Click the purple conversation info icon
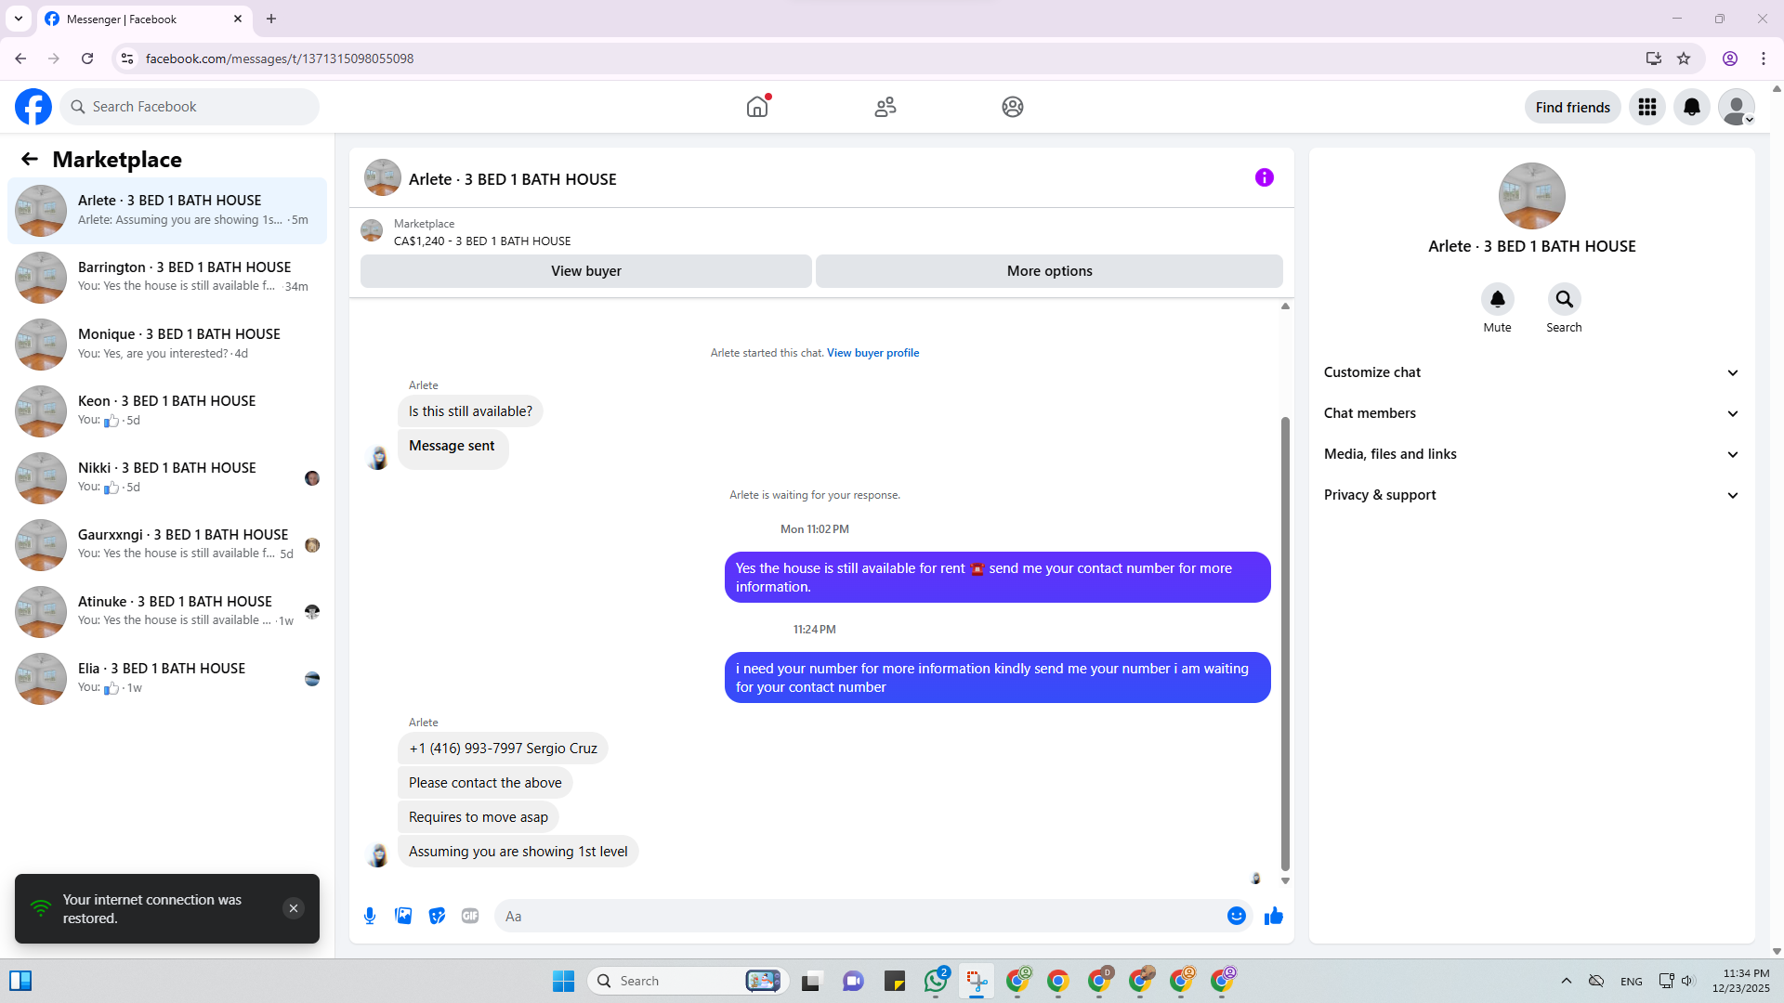 [x=1264, y=177]
